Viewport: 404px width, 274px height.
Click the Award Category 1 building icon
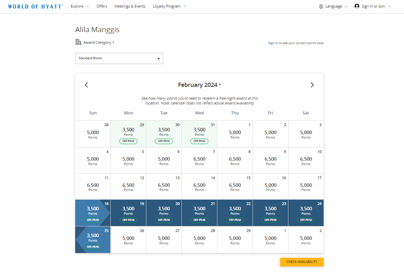point(78,42)
